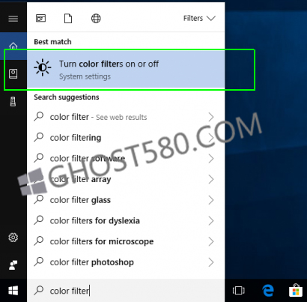Screen dimensions: 307x302
Task: Click the devices tower icon in sidebar
Action: 13,101
